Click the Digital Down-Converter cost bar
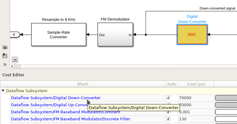 pos(226,98)
